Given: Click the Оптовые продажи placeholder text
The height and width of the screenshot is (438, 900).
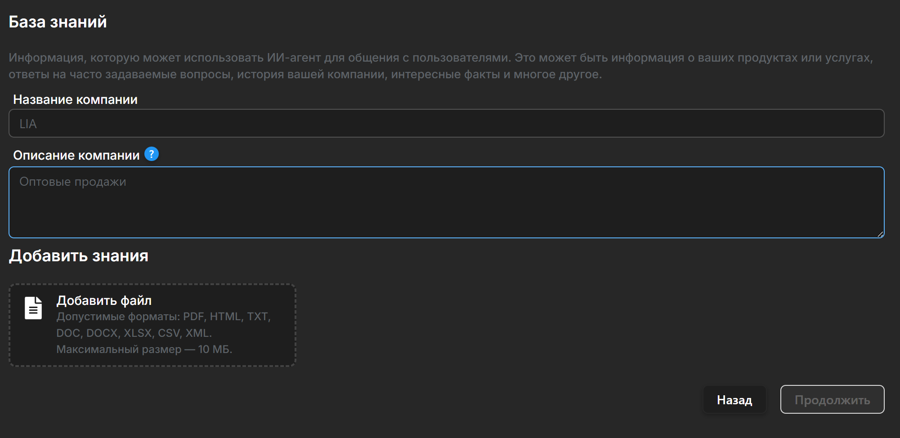Looking at the screenshot, I should [x=72, y=182].
